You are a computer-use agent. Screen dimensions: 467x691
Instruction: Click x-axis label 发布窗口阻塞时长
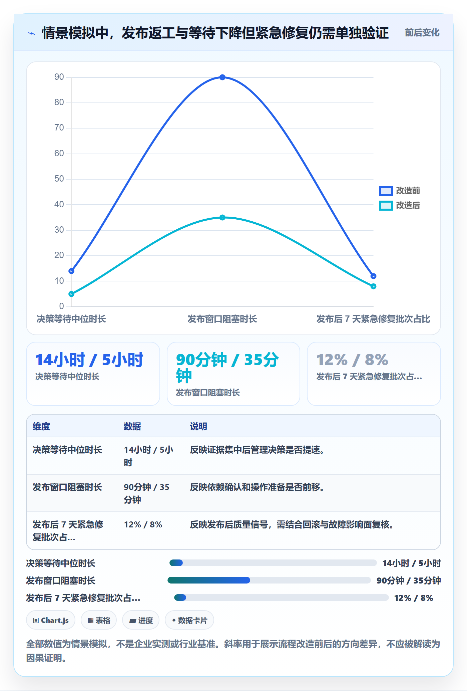coord(222,319)
